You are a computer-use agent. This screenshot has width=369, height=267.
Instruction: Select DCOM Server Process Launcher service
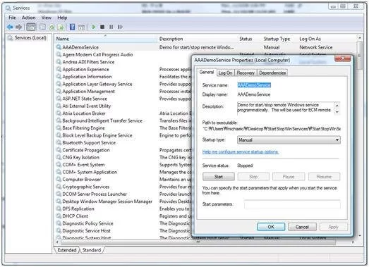(x=95, y=194)
